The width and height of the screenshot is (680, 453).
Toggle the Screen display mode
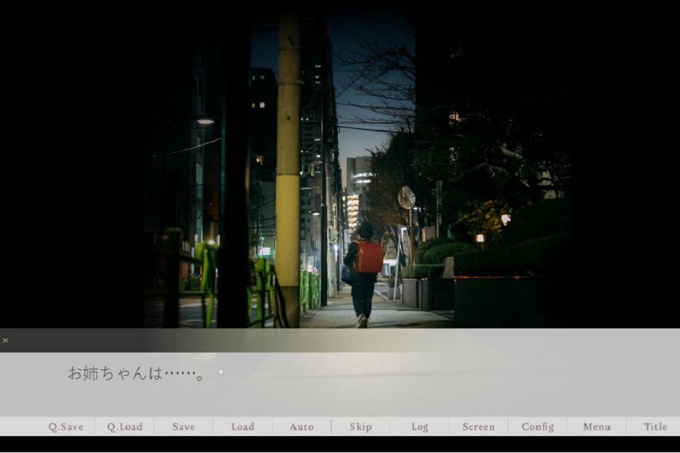tap(479, 427)
